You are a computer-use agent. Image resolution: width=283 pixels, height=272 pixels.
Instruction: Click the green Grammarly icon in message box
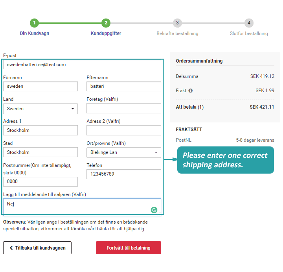[154, 210]
